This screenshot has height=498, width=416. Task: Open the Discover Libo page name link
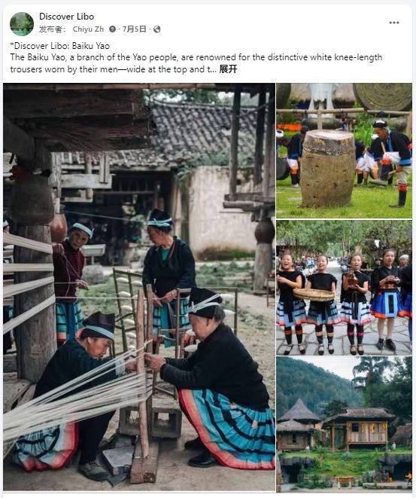67,17
